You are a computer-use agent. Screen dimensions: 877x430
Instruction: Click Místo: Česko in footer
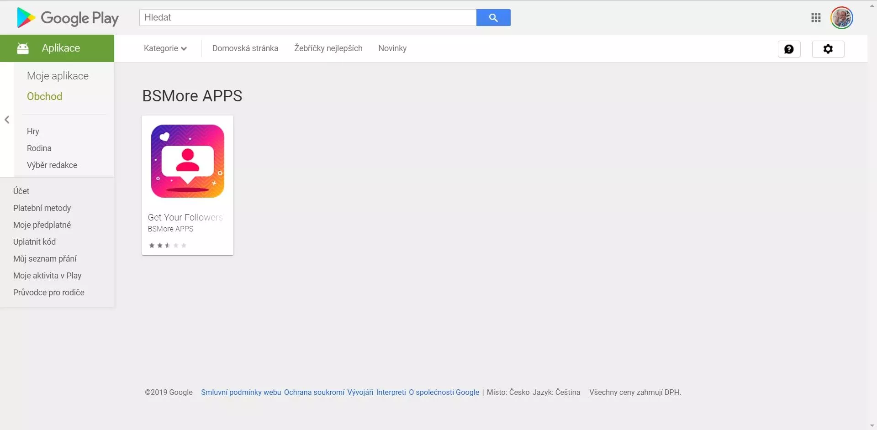(508, 393)
